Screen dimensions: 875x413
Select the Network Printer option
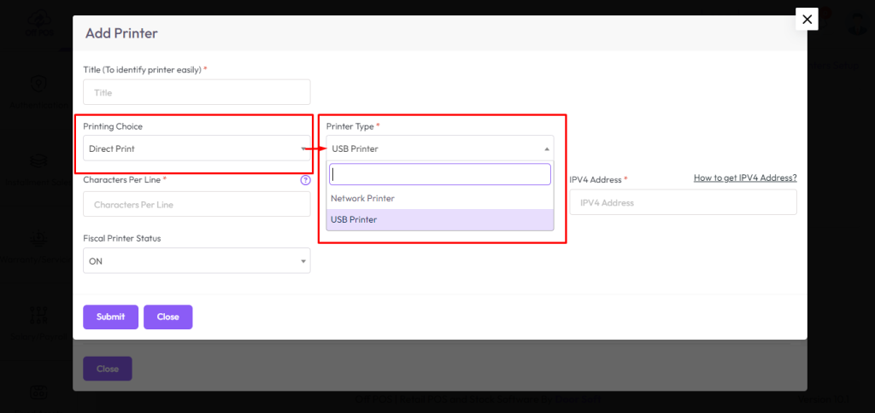(440, 199)
